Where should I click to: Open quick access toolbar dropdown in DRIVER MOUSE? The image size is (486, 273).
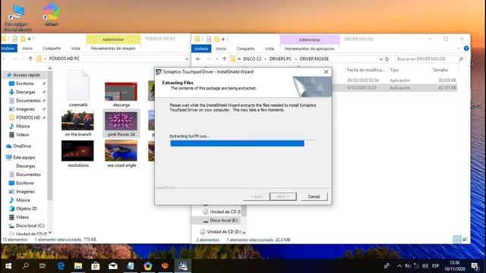pos(223,39)
